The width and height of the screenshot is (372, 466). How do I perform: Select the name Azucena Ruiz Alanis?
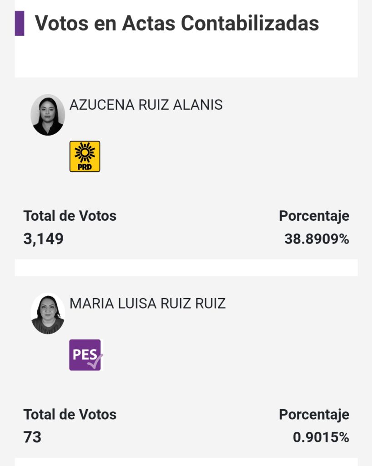[146, 105]
